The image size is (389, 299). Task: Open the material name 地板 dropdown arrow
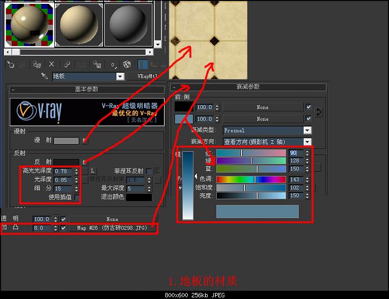click(120, 76)
